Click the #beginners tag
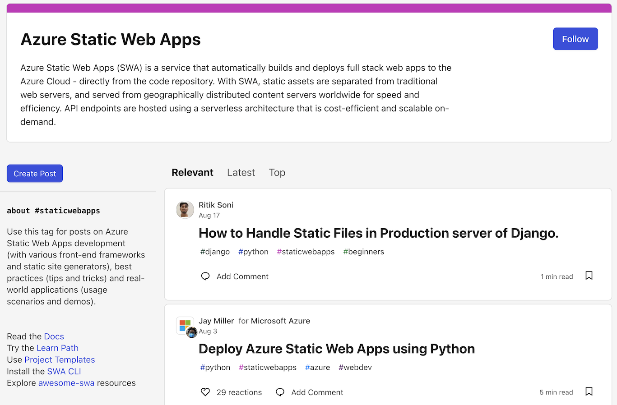Viewport: 617px width, 405px height. click(x=363, y=252)
